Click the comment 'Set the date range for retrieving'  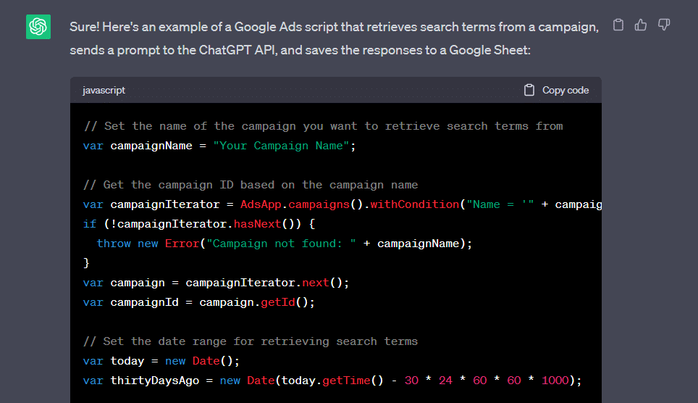point(251,341)
